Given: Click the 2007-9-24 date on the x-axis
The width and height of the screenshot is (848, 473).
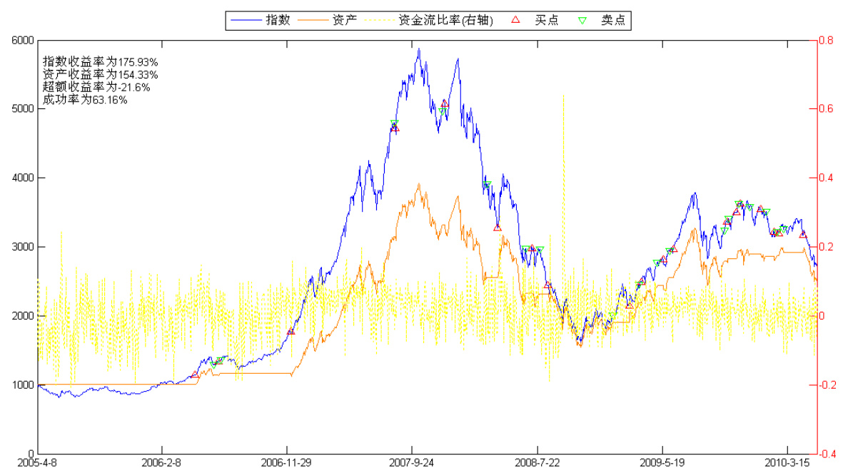Looking at the screenshot, I should tap(412, 463).
